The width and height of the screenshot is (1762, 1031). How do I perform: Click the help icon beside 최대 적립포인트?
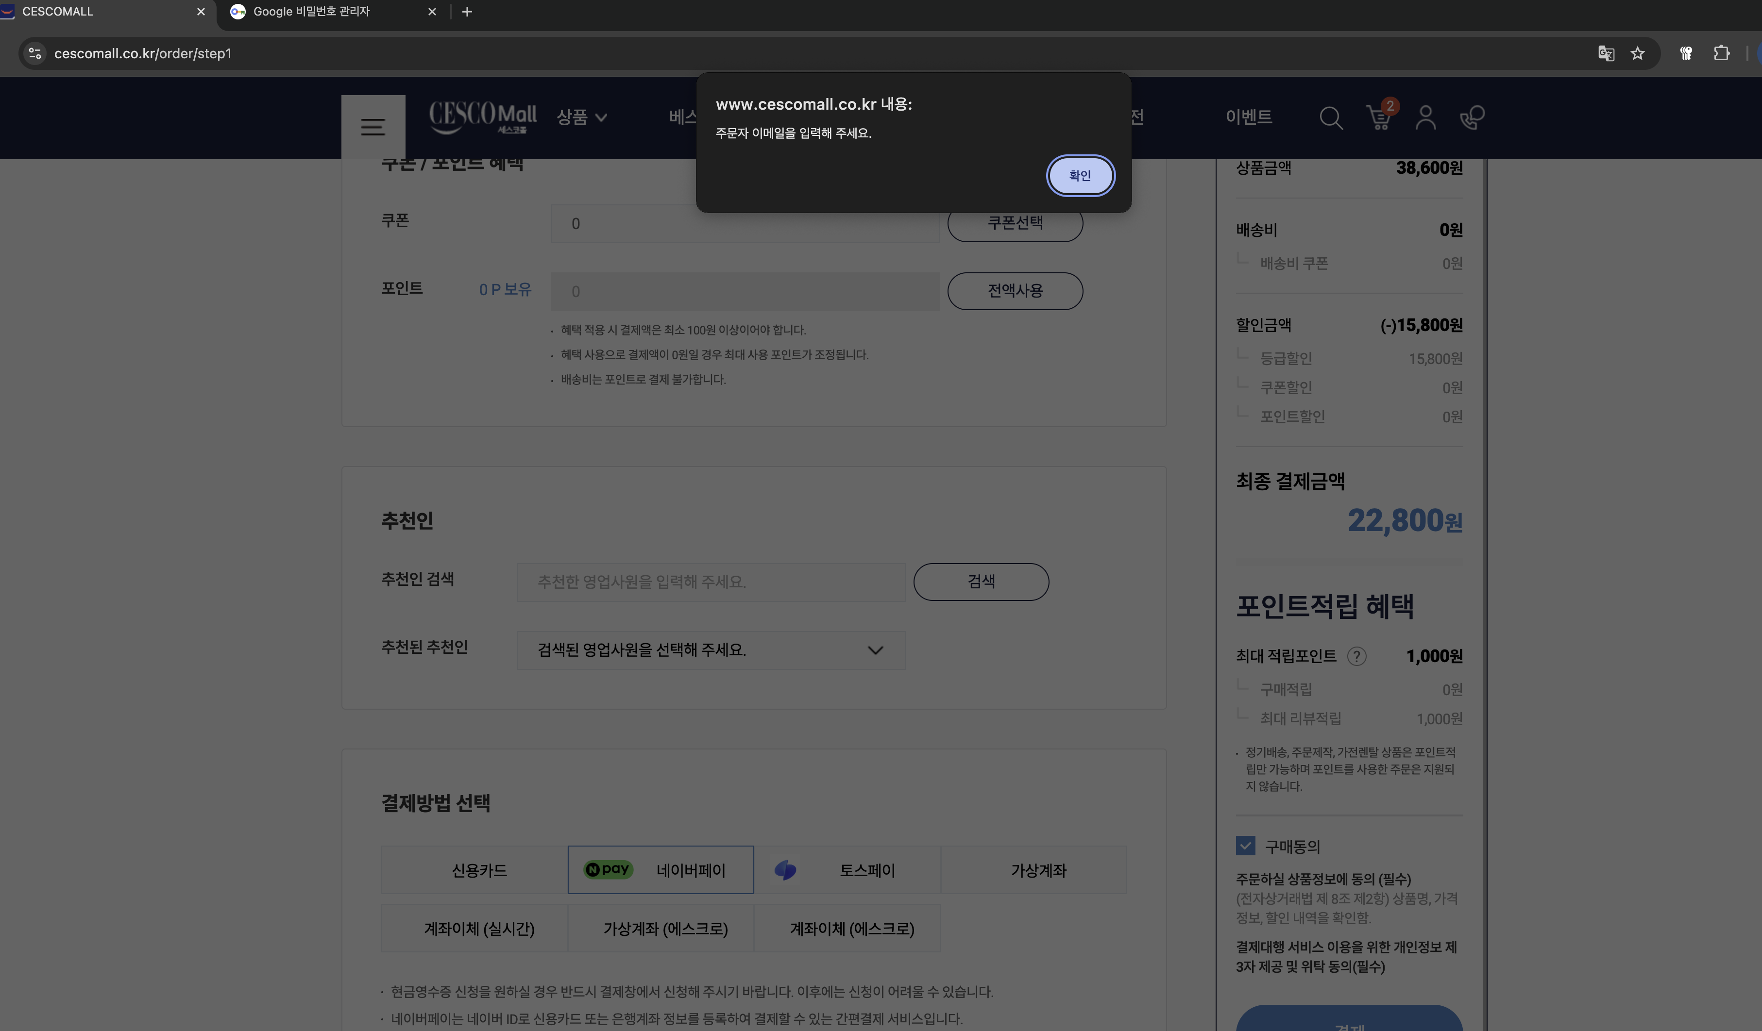coord(1356,656)
